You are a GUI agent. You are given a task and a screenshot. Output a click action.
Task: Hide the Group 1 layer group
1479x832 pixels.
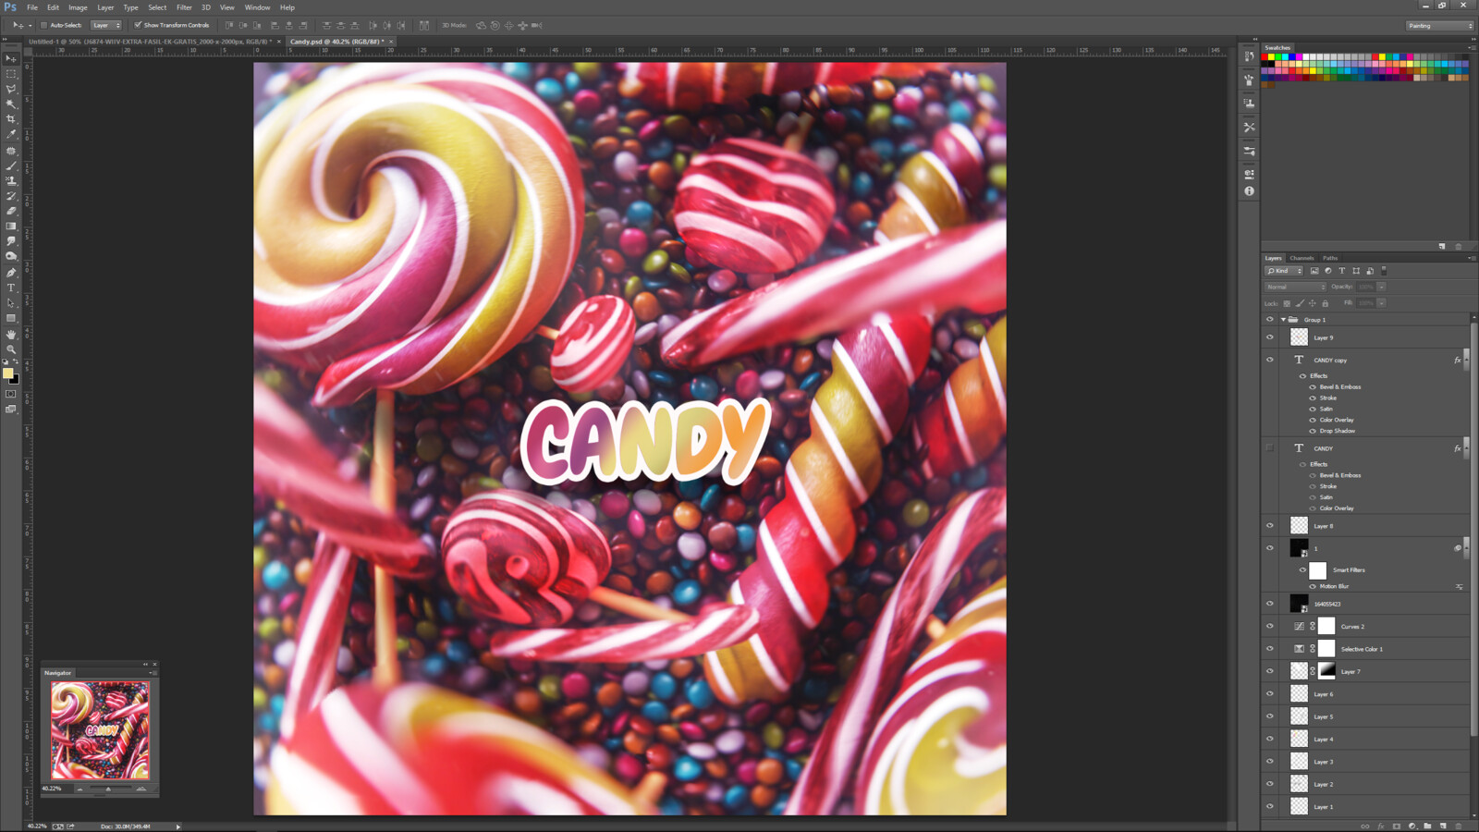tap(1269, 319)
